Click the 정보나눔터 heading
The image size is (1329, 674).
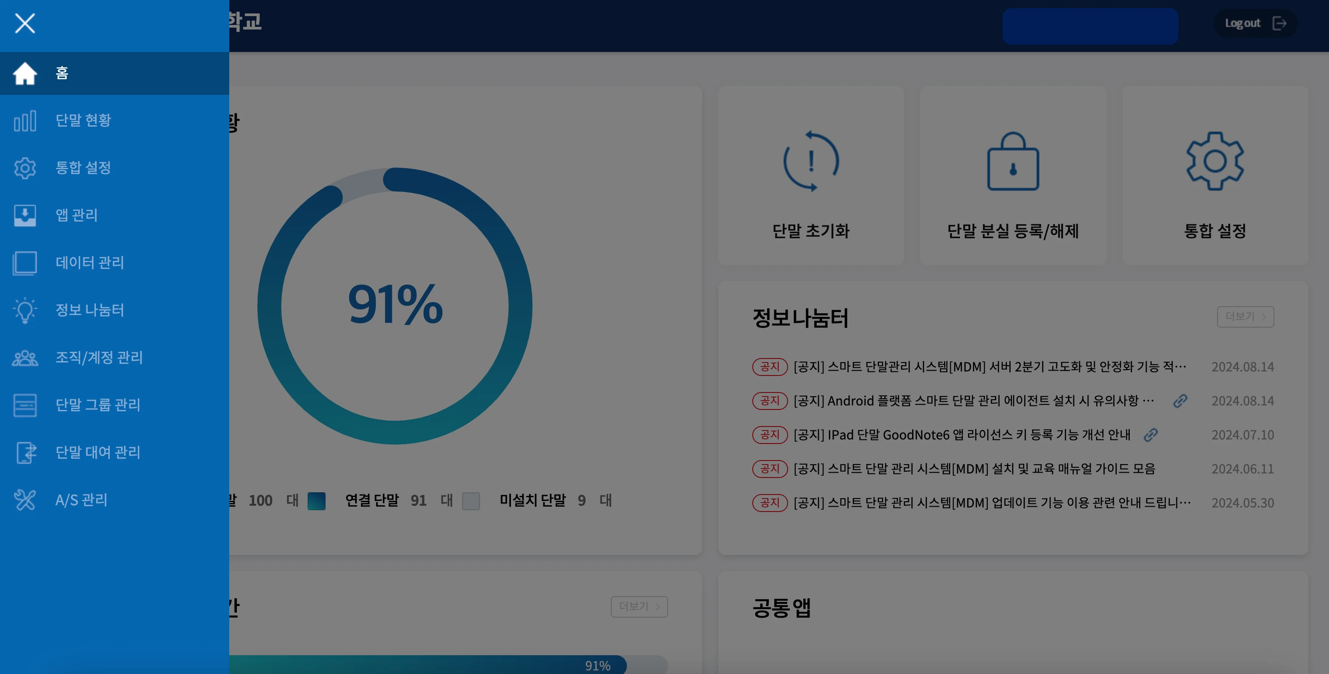click(800, 318)
